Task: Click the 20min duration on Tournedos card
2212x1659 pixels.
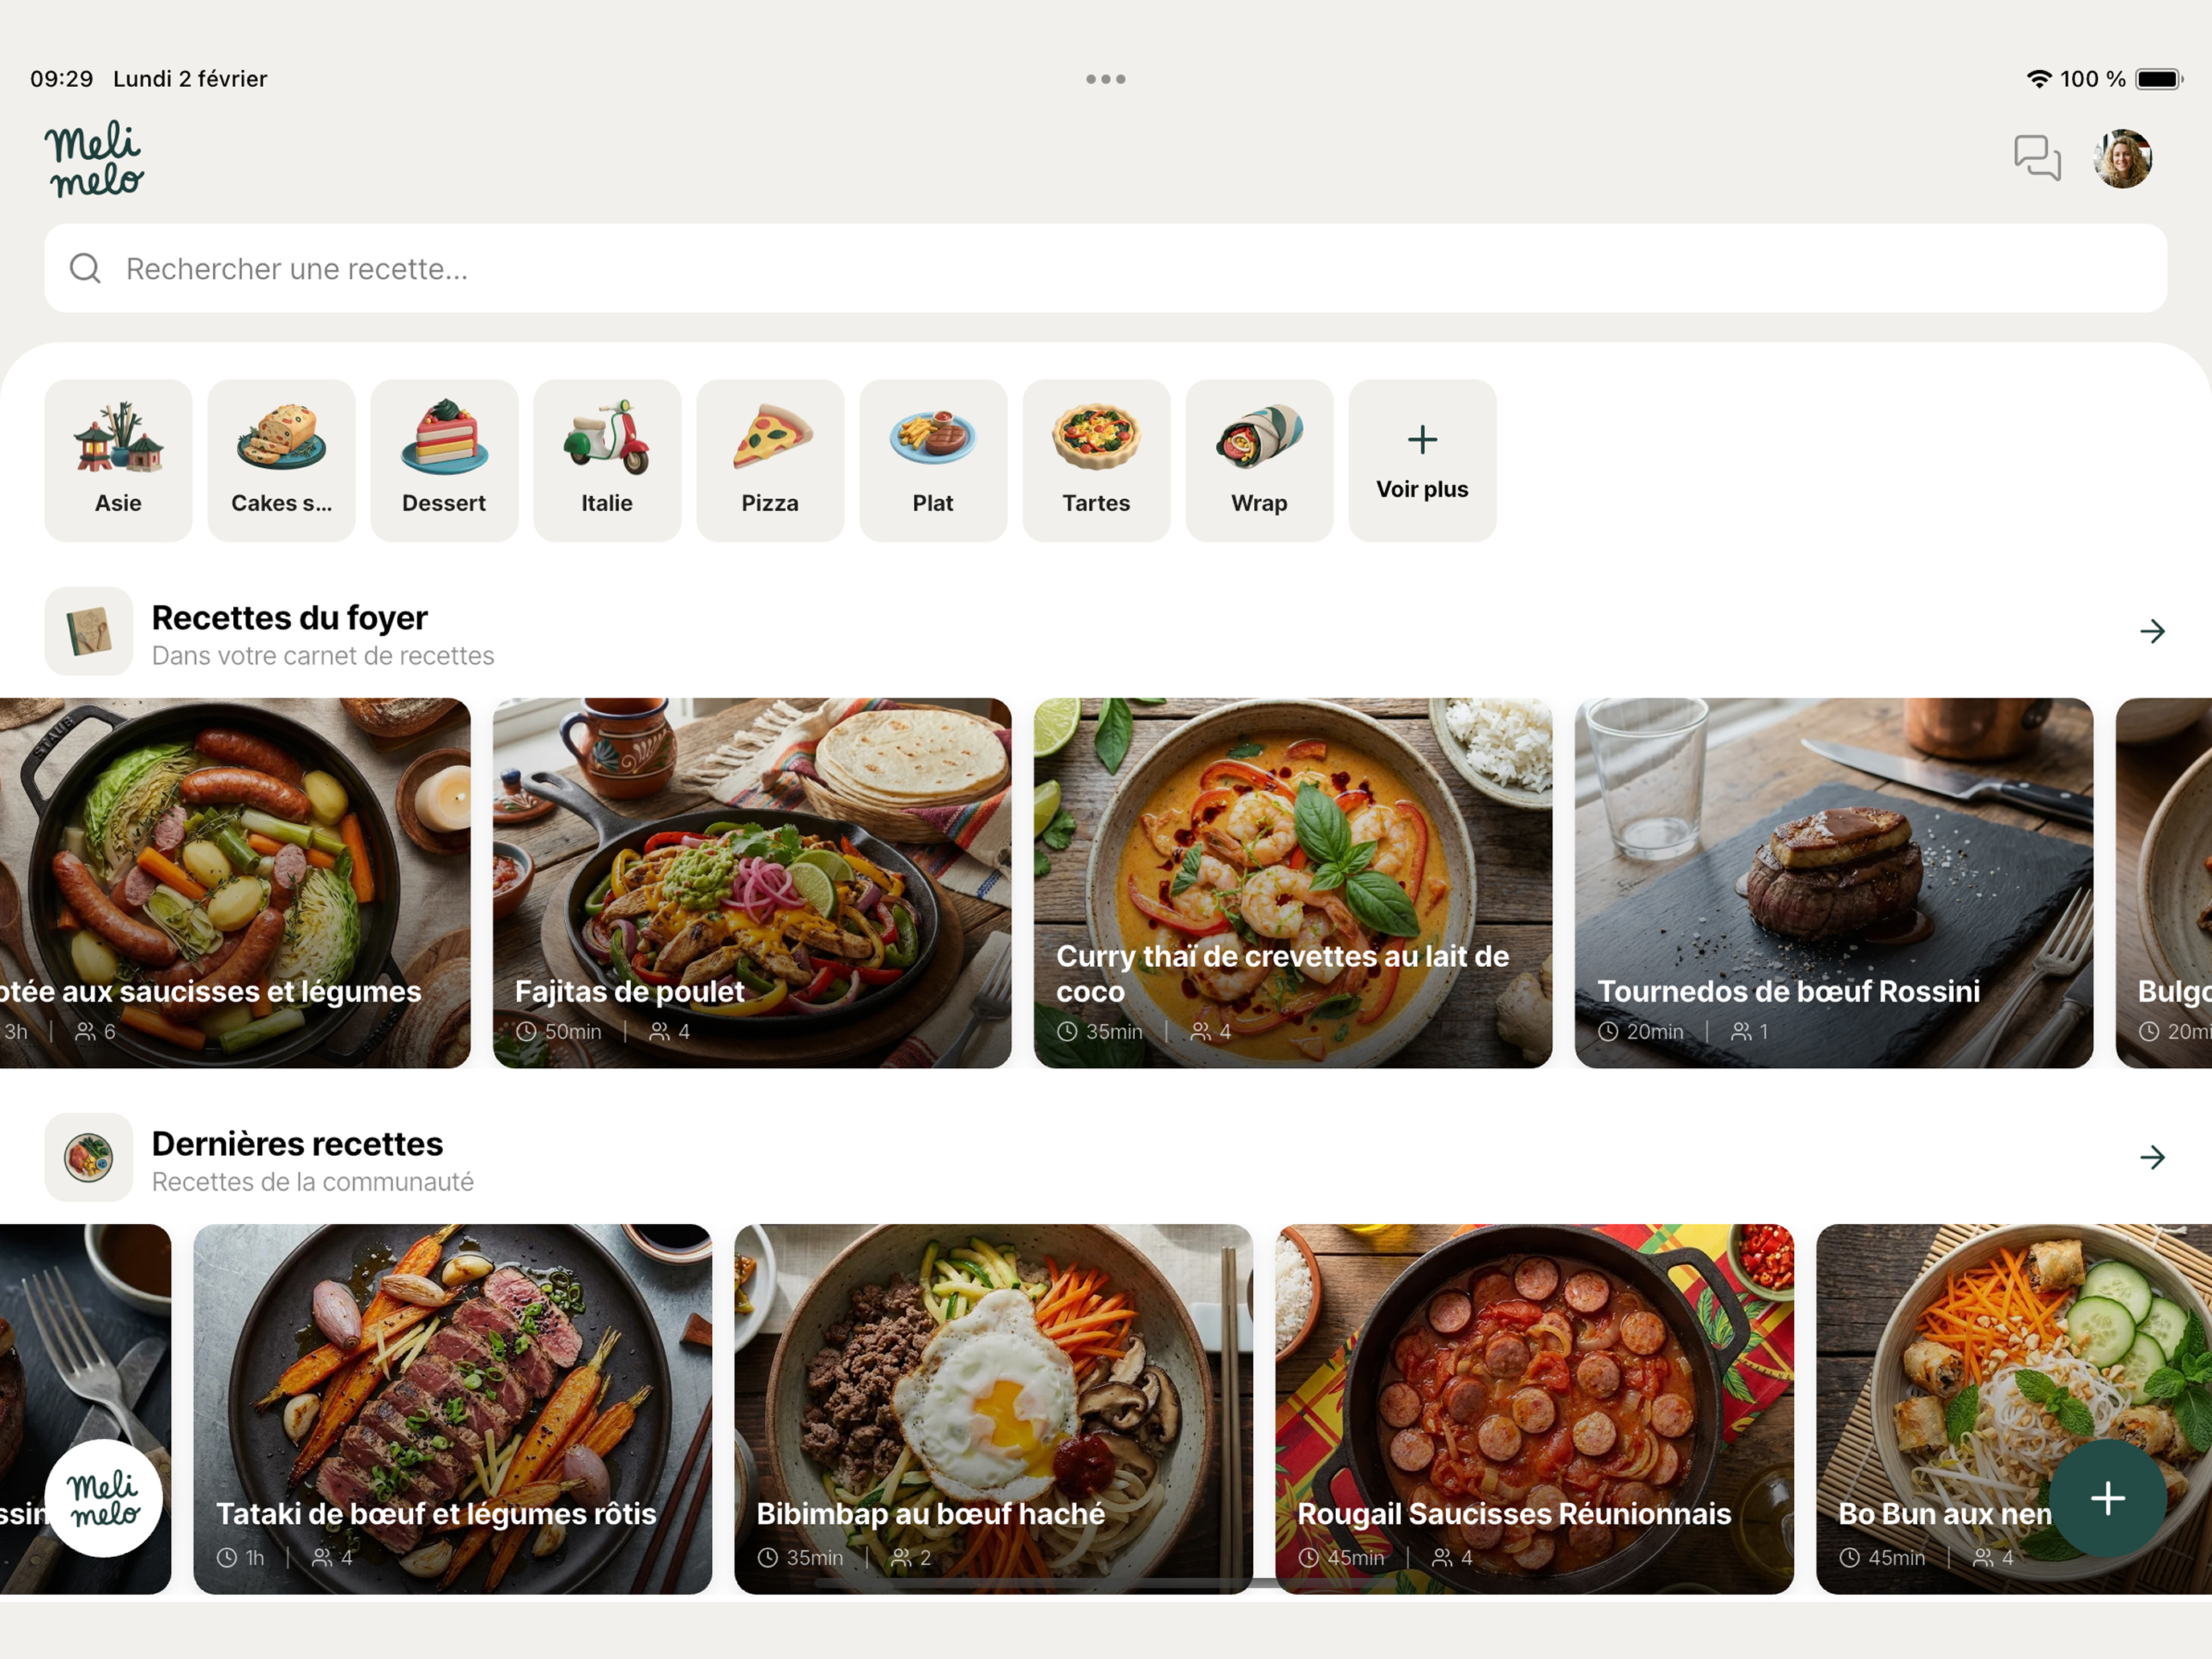Action: (x=1655, y=1031)
